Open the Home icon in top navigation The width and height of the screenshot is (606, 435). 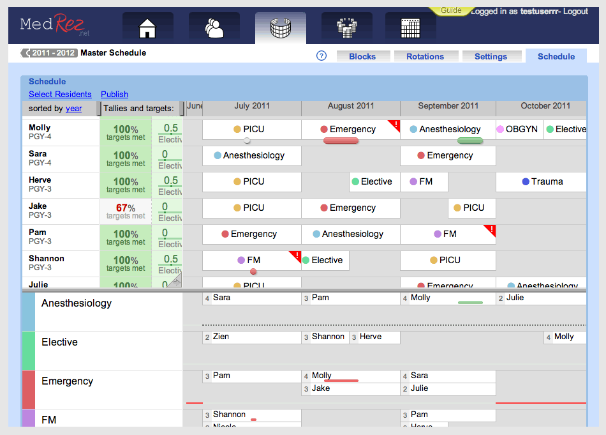point(147,27)
